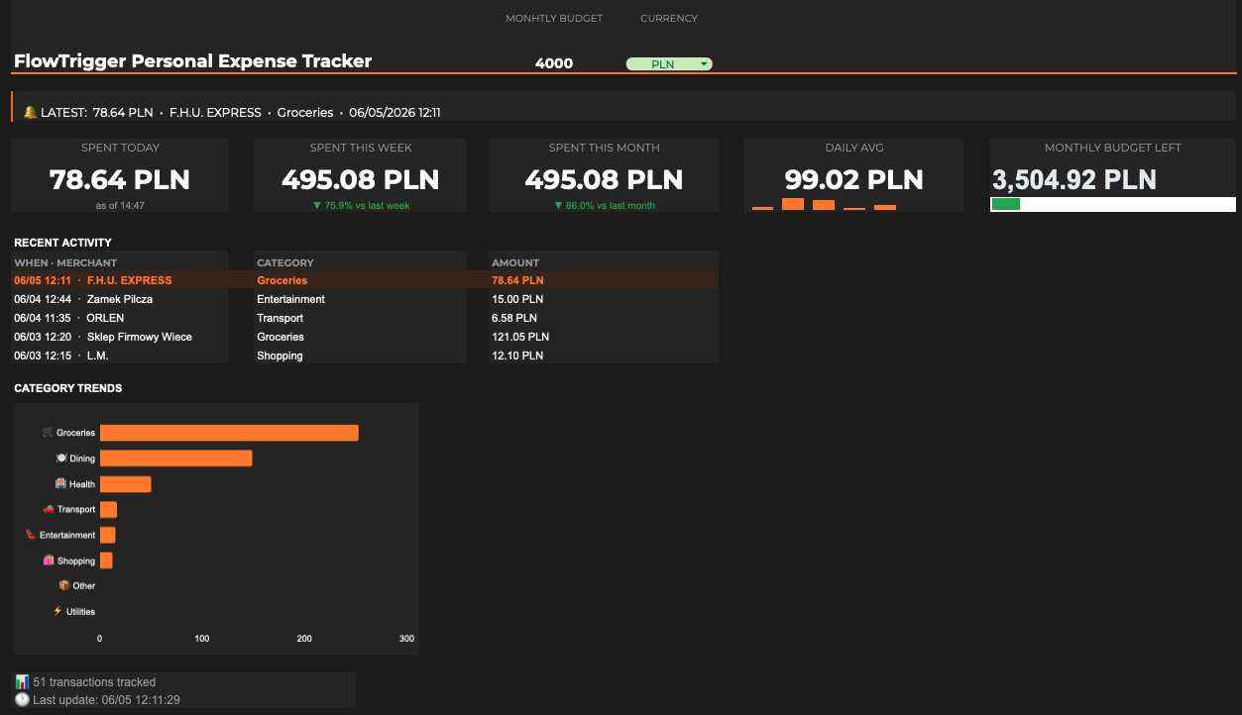Click the clock icon beside Last update
Image resolution: width=1242 pixels, height=715 pixels.
pyautogui.click(x=22, y=700)
